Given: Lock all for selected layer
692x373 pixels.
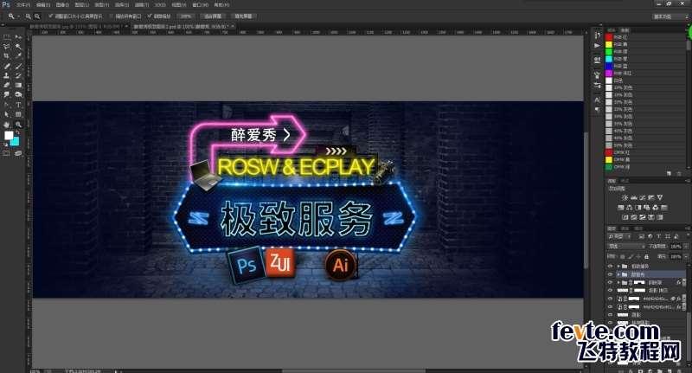Looking at the screenshot, I should [646, 256].
